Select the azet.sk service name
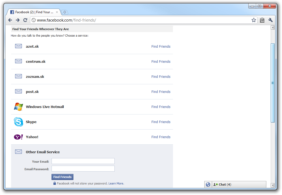The width and height of the screenshot is (282, 195). [32, 46]
